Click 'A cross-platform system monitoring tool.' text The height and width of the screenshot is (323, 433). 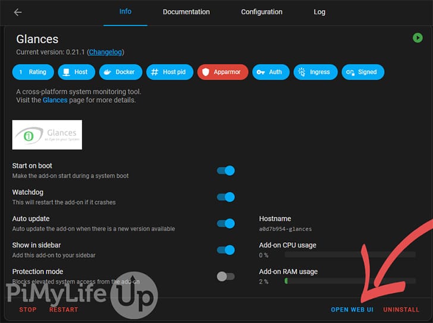[79, 92]
